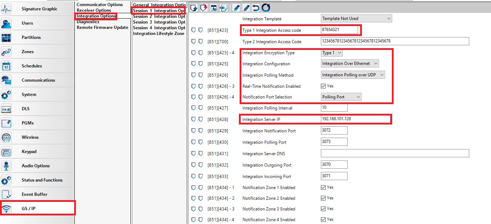491x224 pixels.
Task: Expand the Integration Polling Method dropdown
Action: (353, 75)
